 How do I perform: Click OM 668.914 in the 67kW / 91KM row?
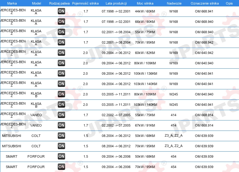click(x=204, y=125)
